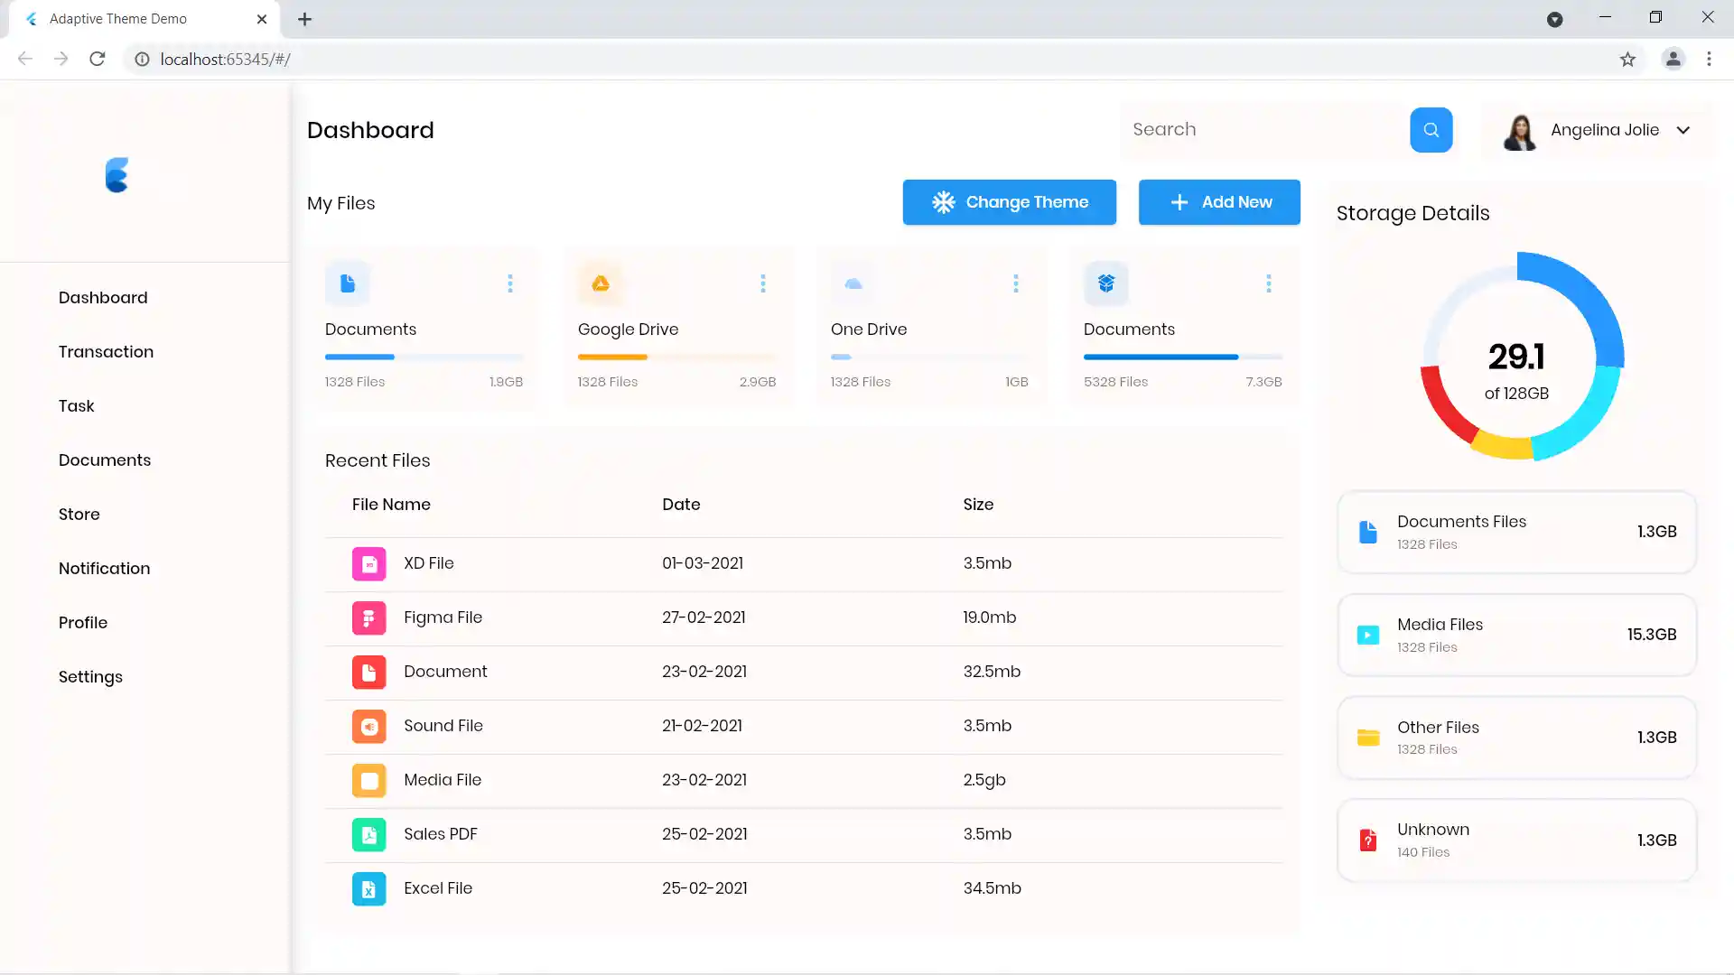This screenshot has height=975, width=1734.
Task: Focus the Search input field
Action: pyautogui.click(x=1264, y=130)
